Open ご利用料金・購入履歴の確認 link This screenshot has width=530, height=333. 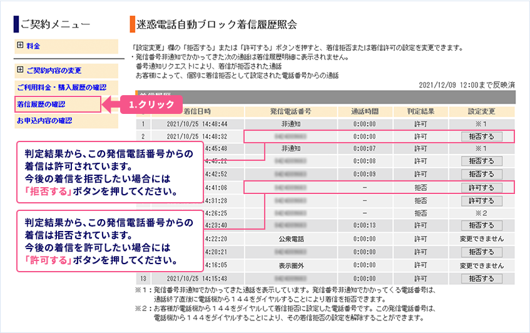[x=61, y=87]
